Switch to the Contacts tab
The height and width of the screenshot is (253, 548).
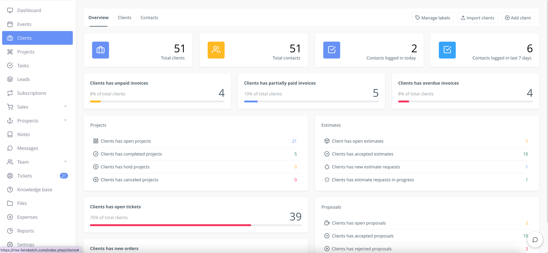point(149,18)
